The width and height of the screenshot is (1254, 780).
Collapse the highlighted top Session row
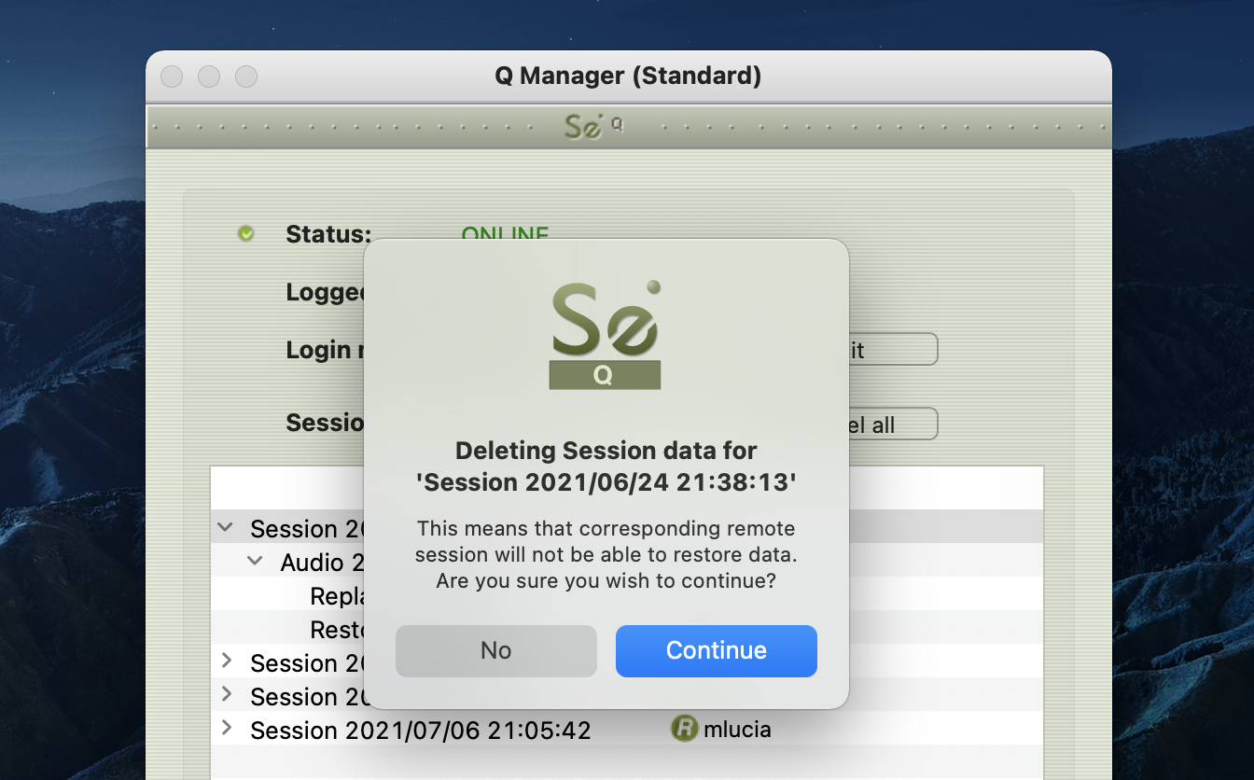(225, 528)
